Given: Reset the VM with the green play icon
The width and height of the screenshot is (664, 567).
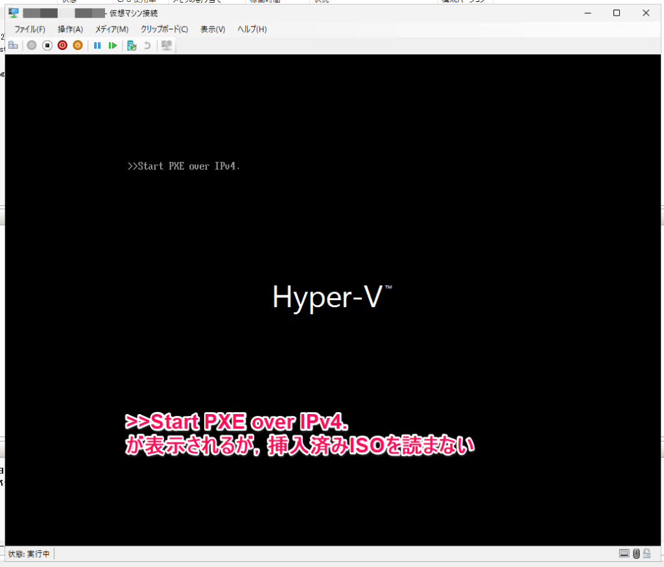Looking at the screenshot, I should coord(112,45).
